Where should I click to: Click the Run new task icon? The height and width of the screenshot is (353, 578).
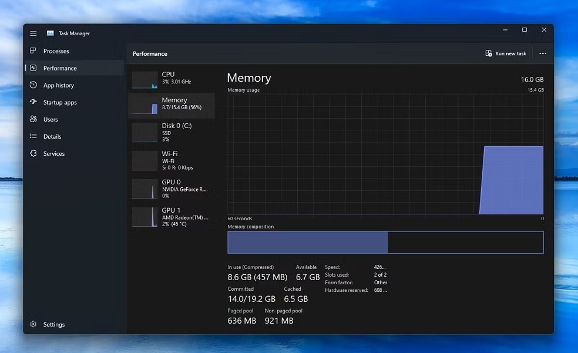[489, 53]
